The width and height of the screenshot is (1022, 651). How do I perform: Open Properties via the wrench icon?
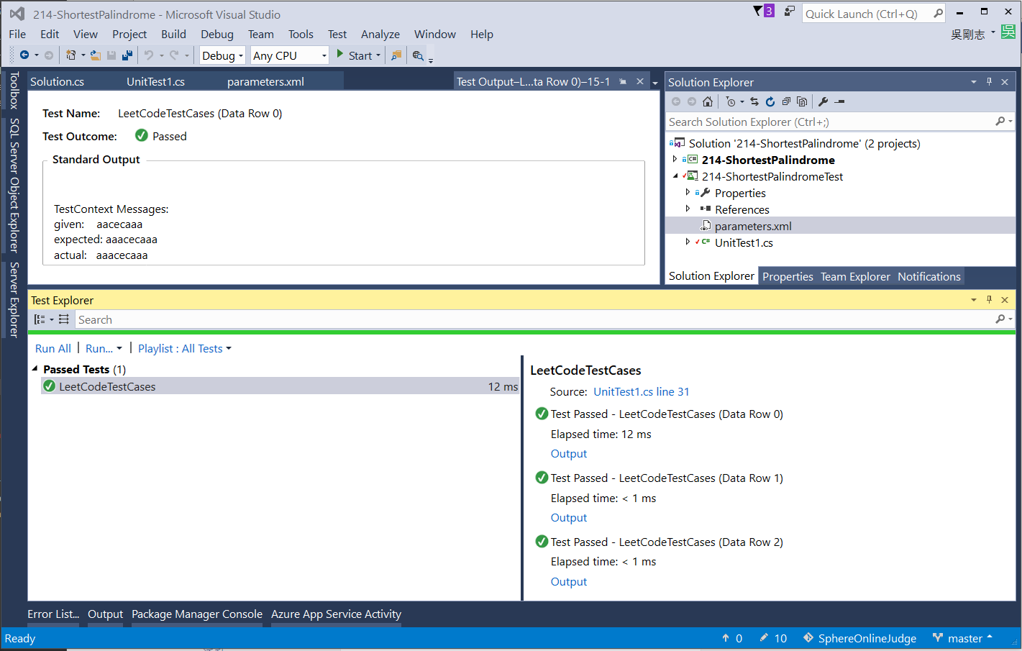[823, 101]
